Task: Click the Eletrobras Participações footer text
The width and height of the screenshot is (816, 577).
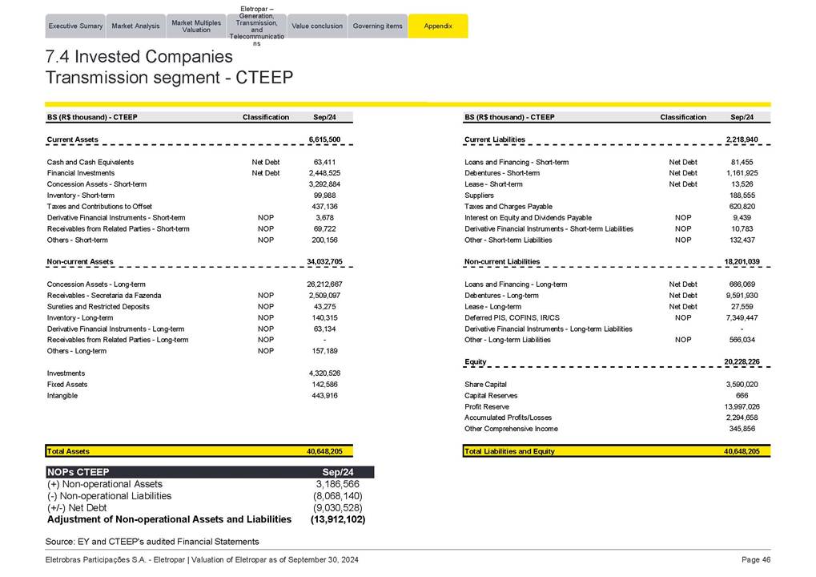Action: click(x=202, y=560)
